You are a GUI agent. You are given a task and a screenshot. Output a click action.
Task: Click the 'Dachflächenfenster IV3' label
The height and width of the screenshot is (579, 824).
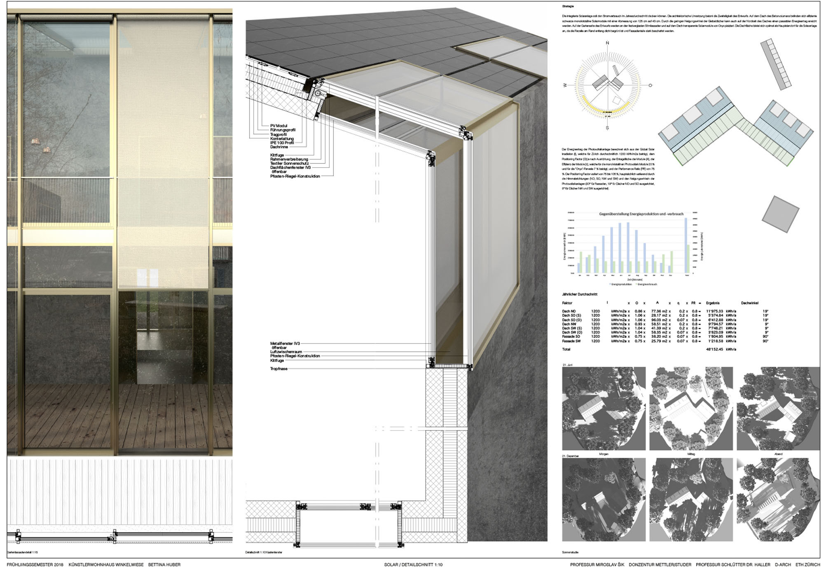click(290, 168)
